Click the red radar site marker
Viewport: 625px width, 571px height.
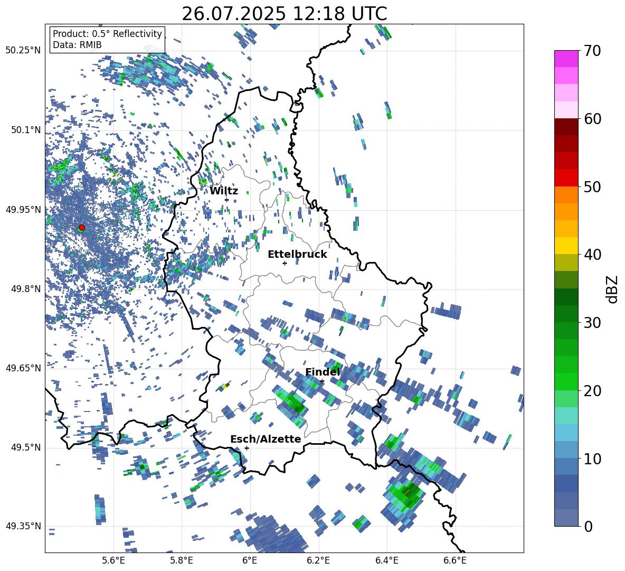click(x=82, y=227)
